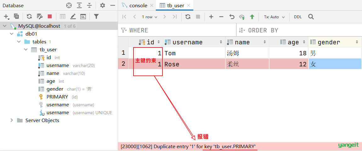The height and width of the screenshot is (151, 362).
Task: Click the 'Rose' username cell
Action: [194, 64]
